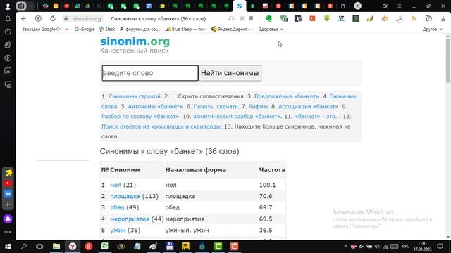Click the synonym link 'ужин'
The width and height of the screenshot is (451, 253).
pos(118,231)
